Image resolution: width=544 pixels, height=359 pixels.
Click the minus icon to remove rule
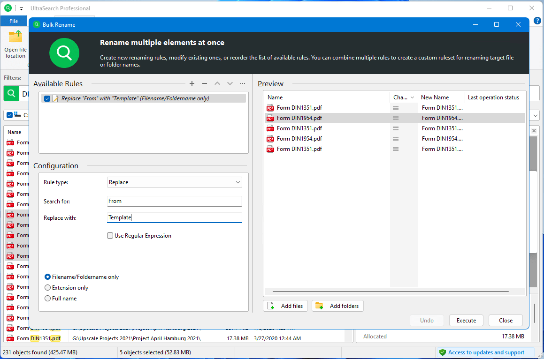205,83
